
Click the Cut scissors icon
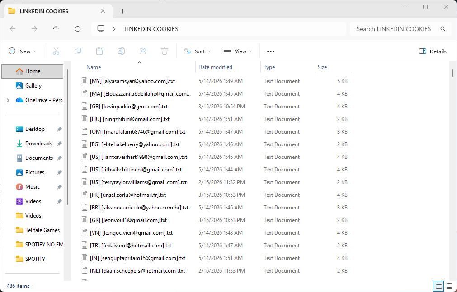[x=56, y=51]
